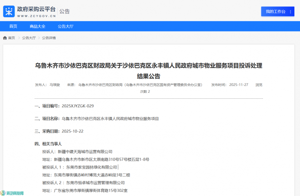Click the publish date 2025-11-27
This screenshot has width=300, height=196.
pos(238,85)
